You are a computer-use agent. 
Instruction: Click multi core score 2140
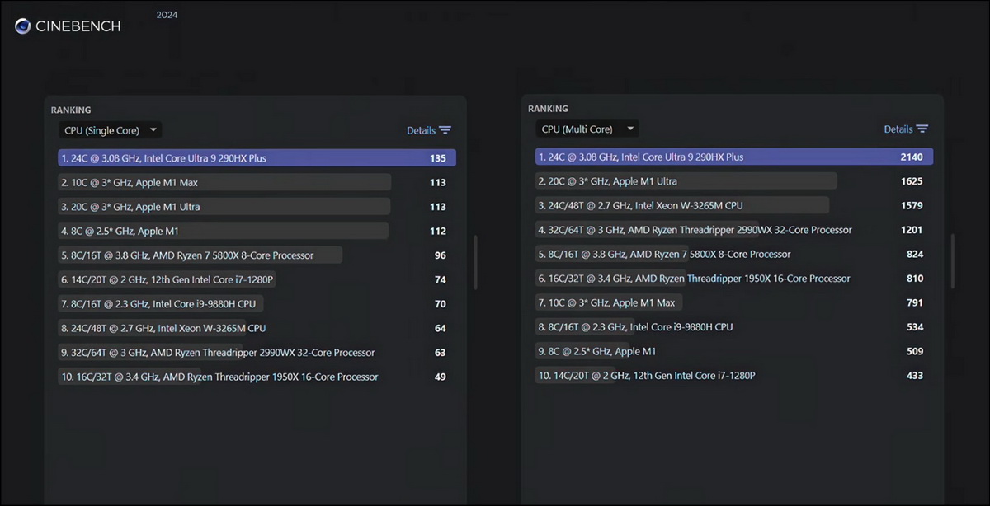tap(912, 157)
